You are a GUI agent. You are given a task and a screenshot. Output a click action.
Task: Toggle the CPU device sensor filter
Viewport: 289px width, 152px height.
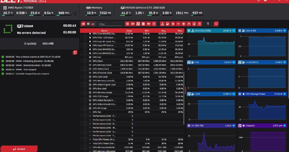click(127, 24)
